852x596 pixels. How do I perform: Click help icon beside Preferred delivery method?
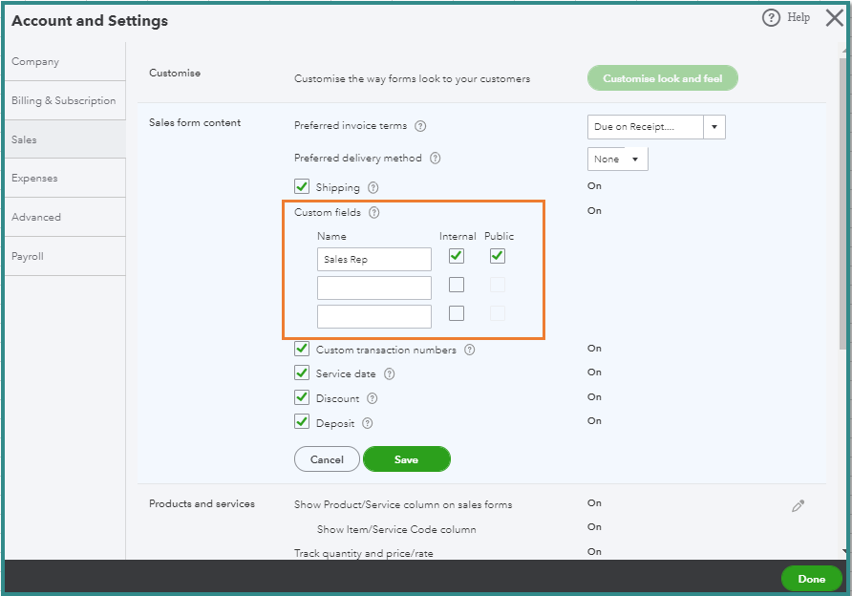435,159
